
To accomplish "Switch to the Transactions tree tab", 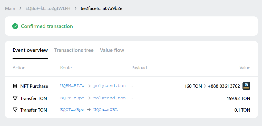I will (74, 50).
